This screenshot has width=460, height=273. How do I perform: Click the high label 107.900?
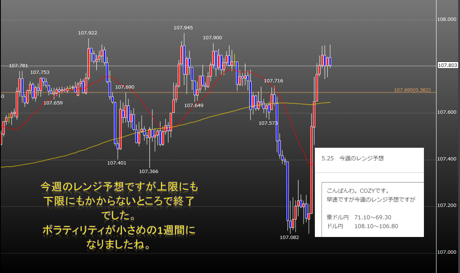212,38
